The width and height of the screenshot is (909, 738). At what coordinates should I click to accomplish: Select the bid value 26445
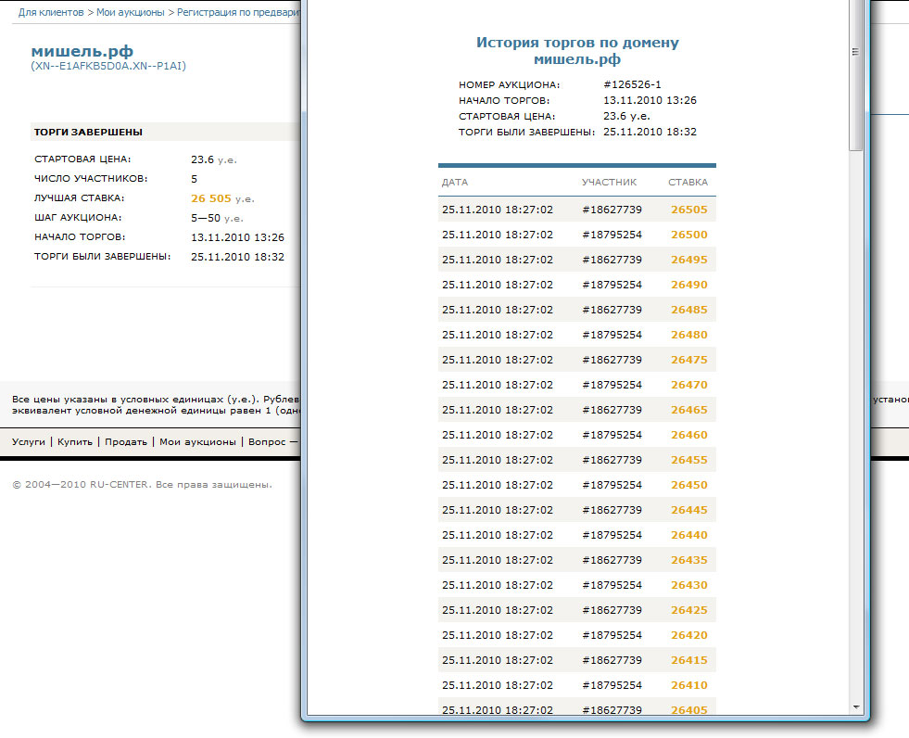689,510
